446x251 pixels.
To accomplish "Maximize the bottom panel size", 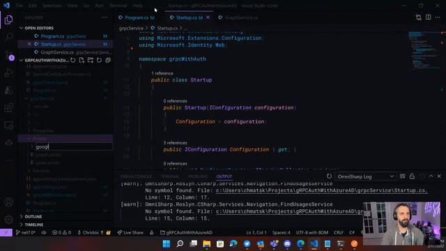I will point(431,176).
